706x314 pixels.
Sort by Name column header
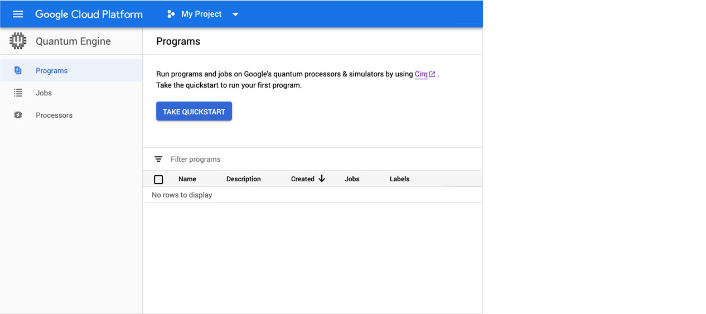pyautogui.click(x=187, y=179)
